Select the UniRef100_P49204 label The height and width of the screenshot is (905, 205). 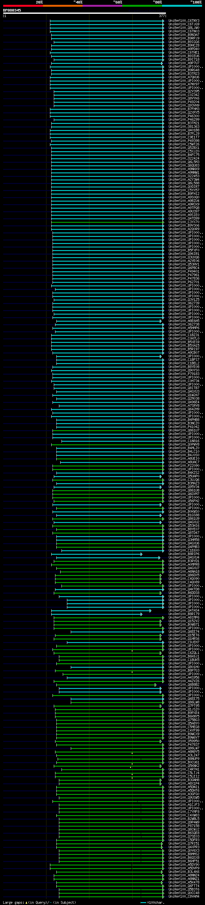point(184,102)
